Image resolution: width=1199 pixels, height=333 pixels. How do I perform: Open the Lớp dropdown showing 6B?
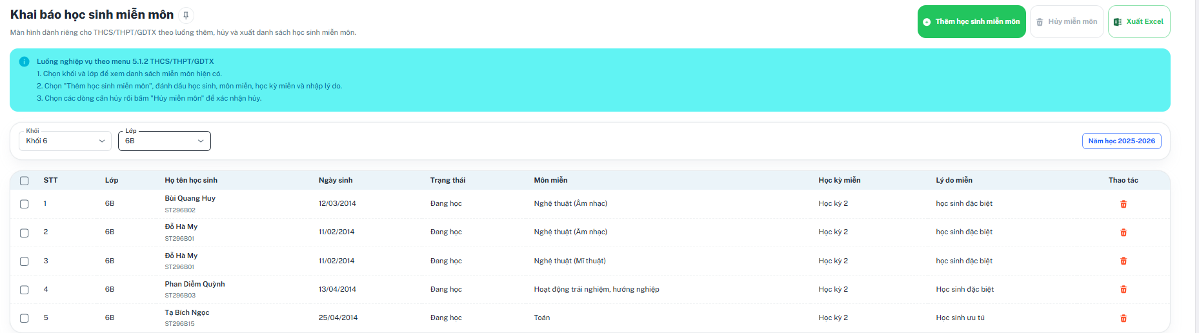(x=165, y=141)
